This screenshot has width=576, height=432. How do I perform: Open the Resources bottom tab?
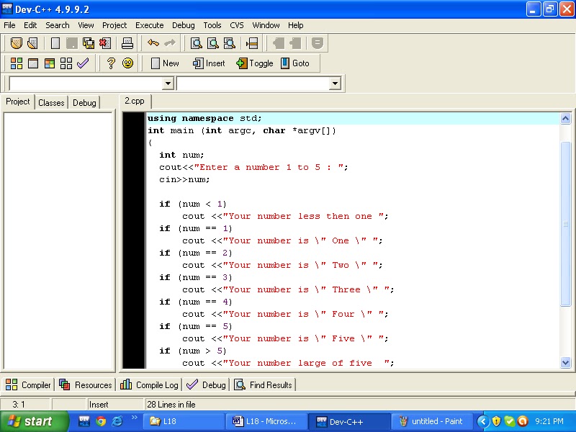(x=85, y=384)
